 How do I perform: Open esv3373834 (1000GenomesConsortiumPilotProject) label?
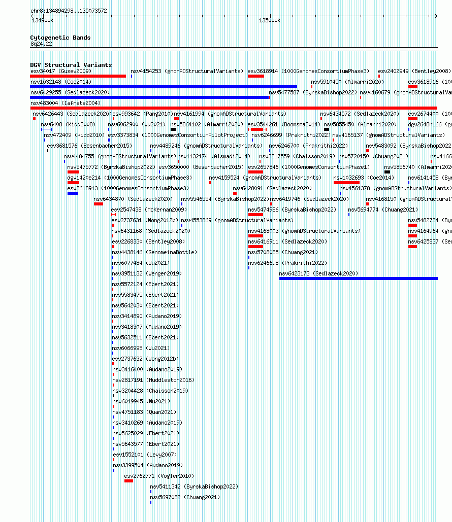click(x=178, y=135)
